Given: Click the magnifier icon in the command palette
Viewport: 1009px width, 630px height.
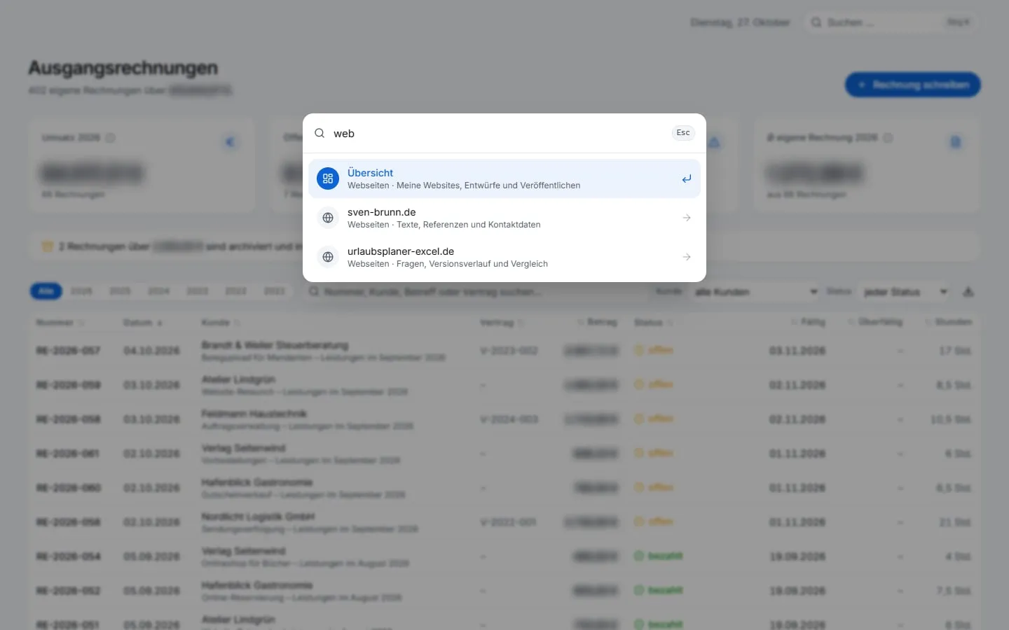Looking at the screenshot, I should pyautogui.click(x=320, y=133).
